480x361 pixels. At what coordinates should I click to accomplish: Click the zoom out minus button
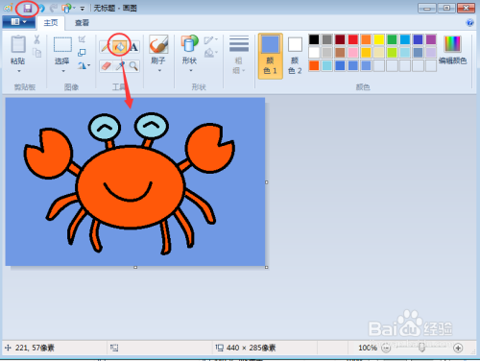386,348
